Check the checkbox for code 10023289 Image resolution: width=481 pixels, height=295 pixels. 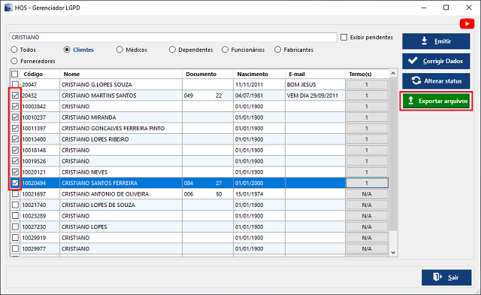coord(15,216)
